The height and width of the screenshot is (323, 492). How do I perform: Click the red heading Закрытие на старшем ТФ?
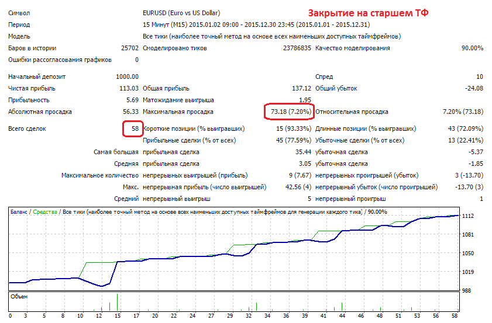point(368,13)
